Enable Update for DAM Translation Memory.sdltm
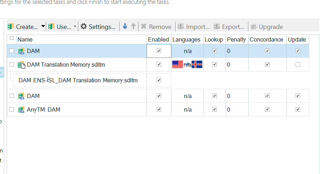Screen dimensions: 334x174 [x=298, y=65]
